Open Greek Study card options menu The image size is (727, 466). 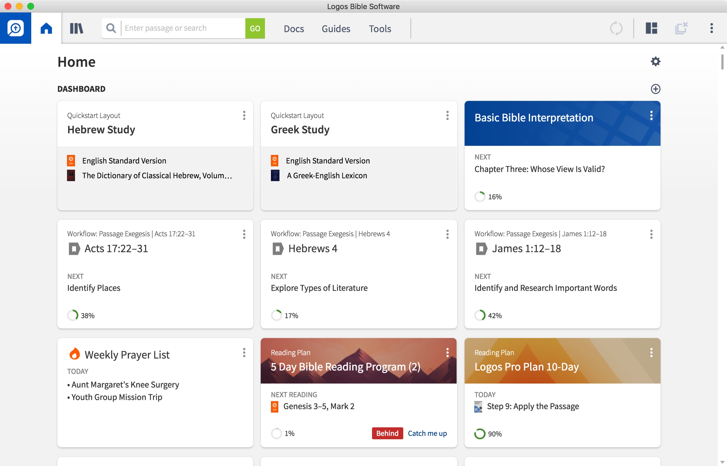coord(447,115)
